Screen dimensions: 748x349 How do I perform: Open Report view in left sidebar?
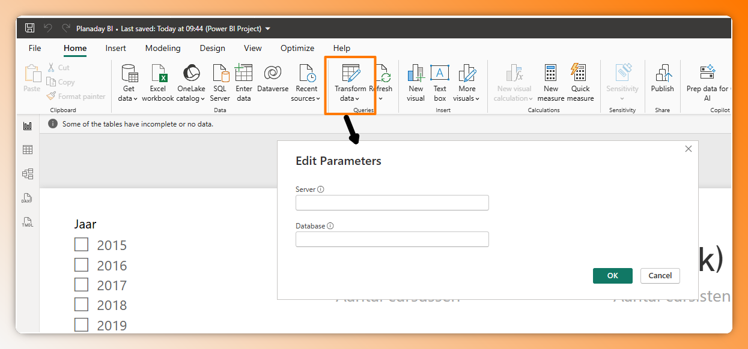click(x=28, y=126)
